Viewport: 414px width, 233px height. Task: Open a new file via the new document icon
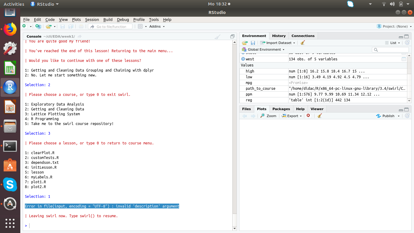24,26
